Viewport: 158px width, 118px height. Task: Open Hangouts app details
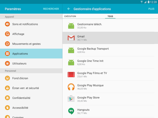(x=110, y=111)
